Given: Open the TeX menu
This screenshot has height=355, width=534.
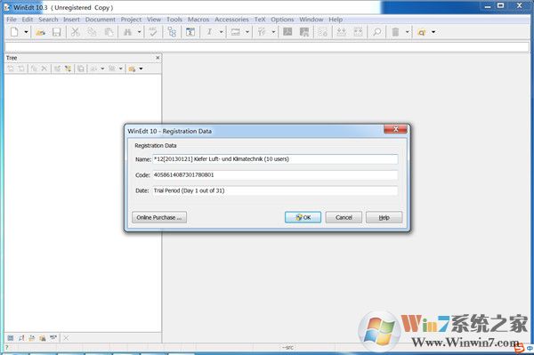Looking at the screenshot, I should (x=260, y=20).
